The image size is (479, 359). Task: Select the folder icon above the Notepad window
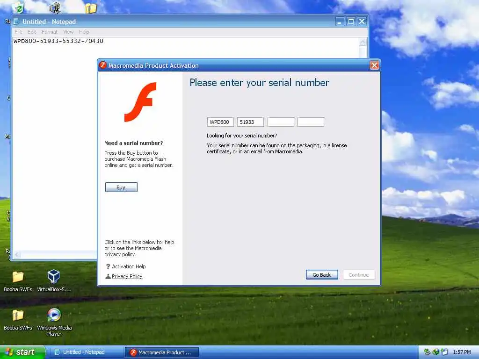click(x=91, y=8)
